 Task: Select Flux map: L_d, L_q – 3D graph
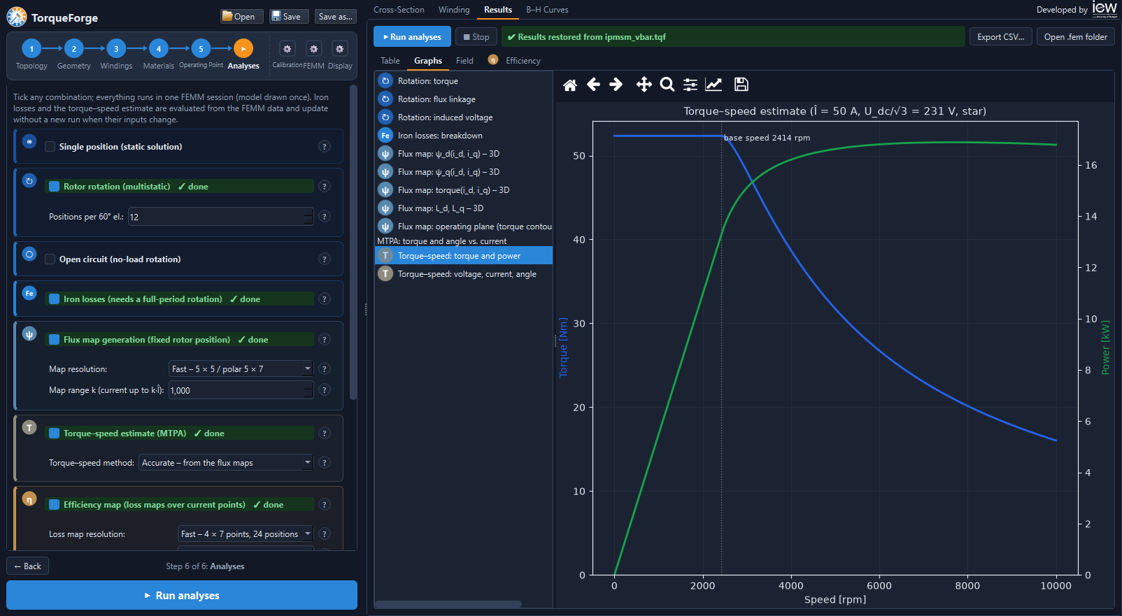464,208
